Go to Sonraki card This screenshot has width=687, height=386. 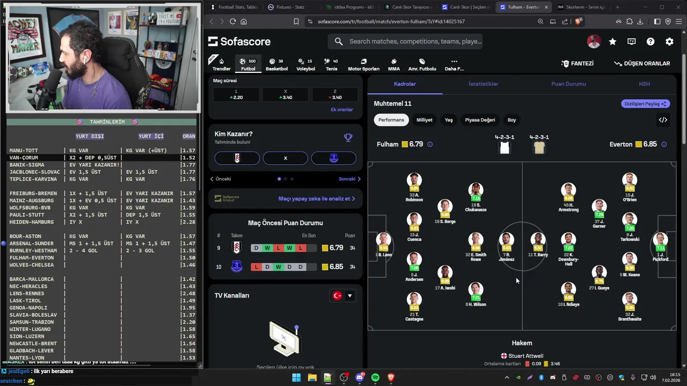(x=349, y=179)
